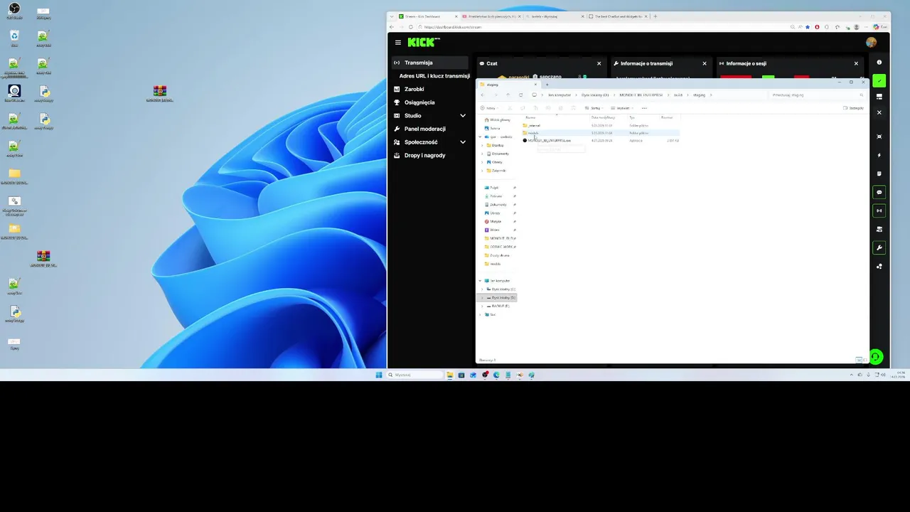Click the green checkmark icon in Kick's right sidebar
The height and width of the screenshot is (512, 910).
tap(879, 81)
